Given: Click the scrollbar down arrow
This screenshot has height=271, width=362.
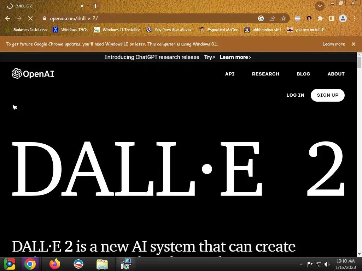Looking at the screenshot, I should click(359, 254).
